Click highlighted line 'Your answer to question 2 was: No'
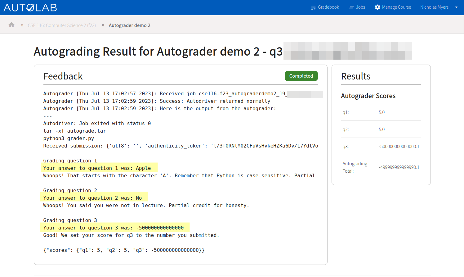 (x=92, y=198)
